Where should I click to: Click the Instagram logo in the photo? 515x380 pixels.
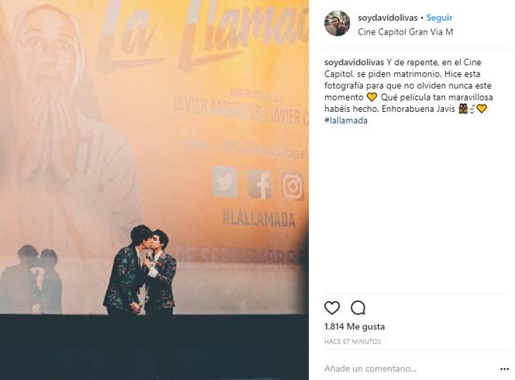[293, 187]
